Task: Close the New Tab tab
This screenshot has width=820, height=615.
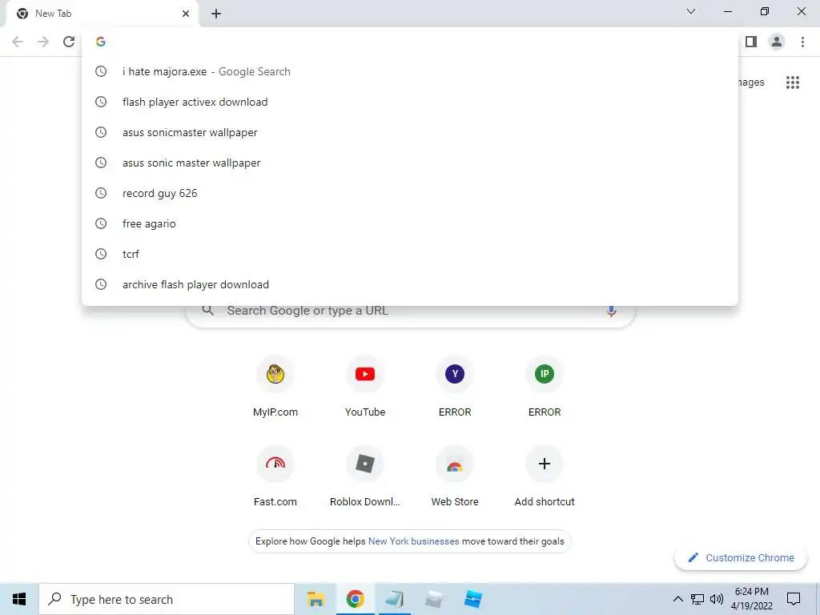Action: 186,14
